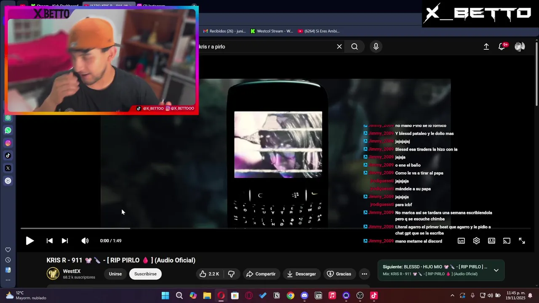539x303 pixels.
Task: Open the account avatar menu
Action: tap(520, 47)
